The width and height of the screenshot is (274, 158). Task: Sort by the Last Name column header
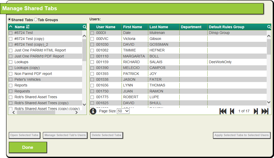point(159,27)
